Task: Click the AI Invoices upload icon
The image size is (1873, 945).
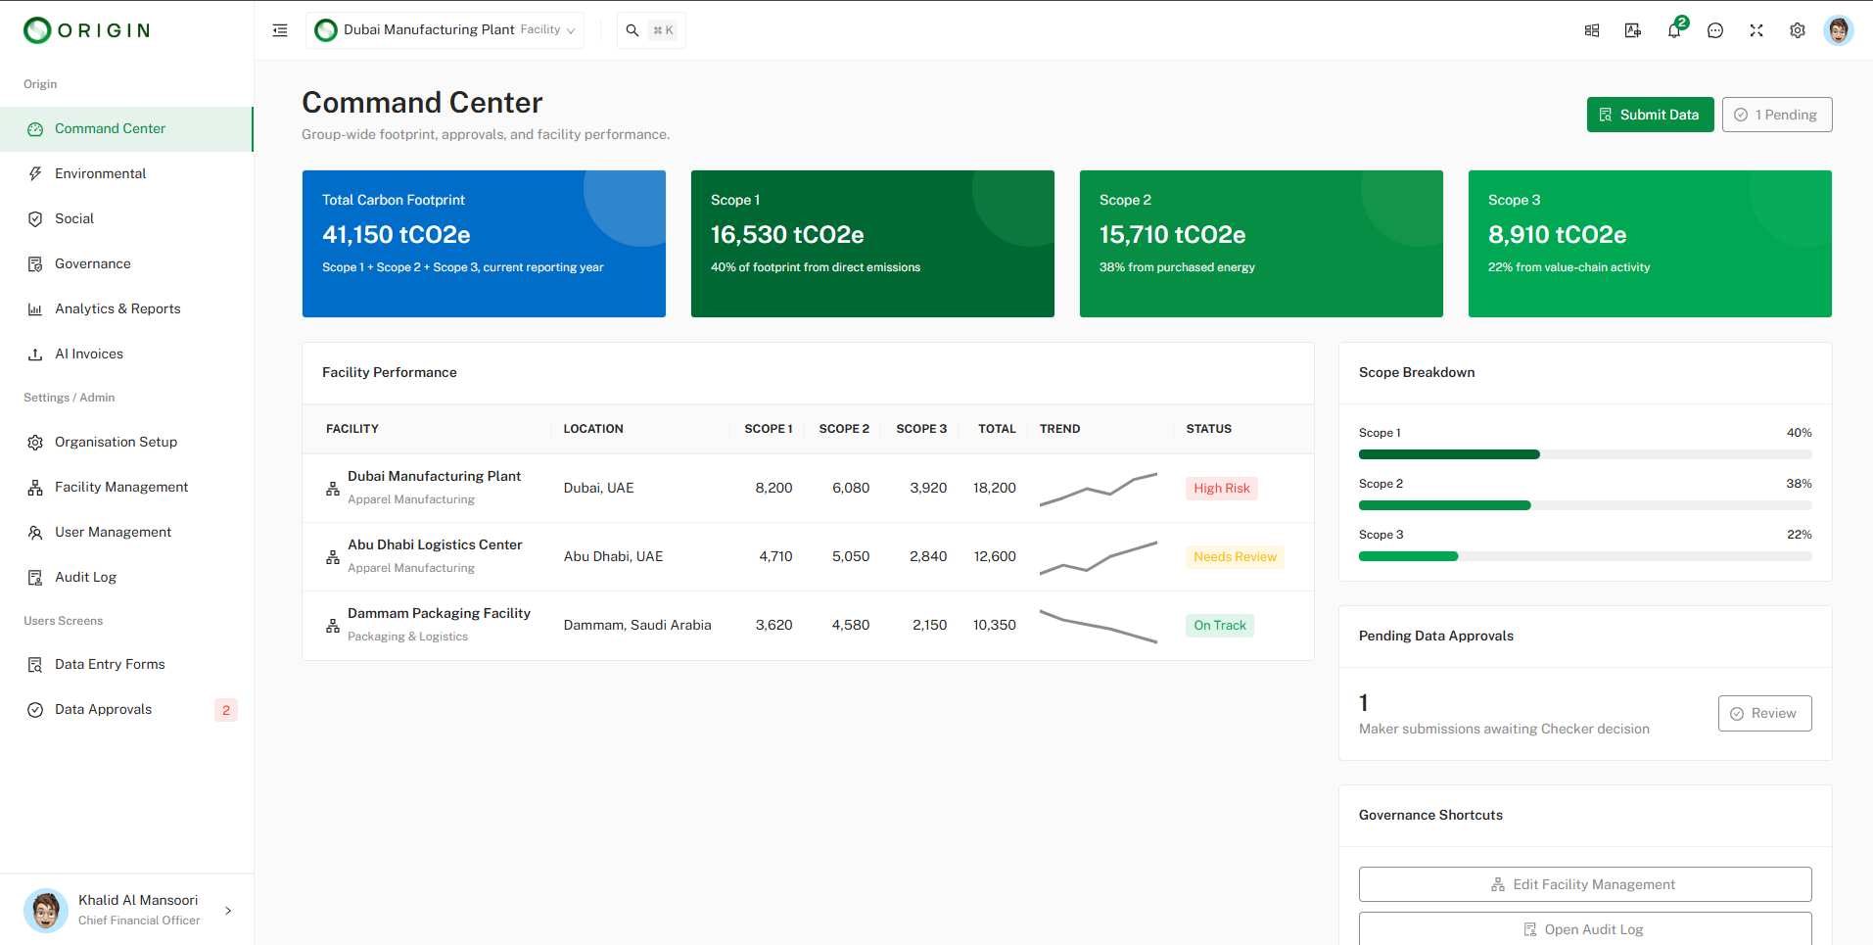Action: point(35,354)
